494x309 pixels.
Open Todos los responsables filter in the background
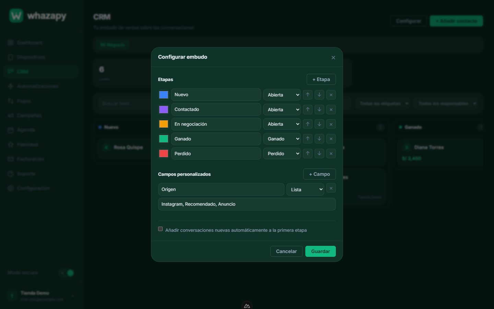coord(446,103)
